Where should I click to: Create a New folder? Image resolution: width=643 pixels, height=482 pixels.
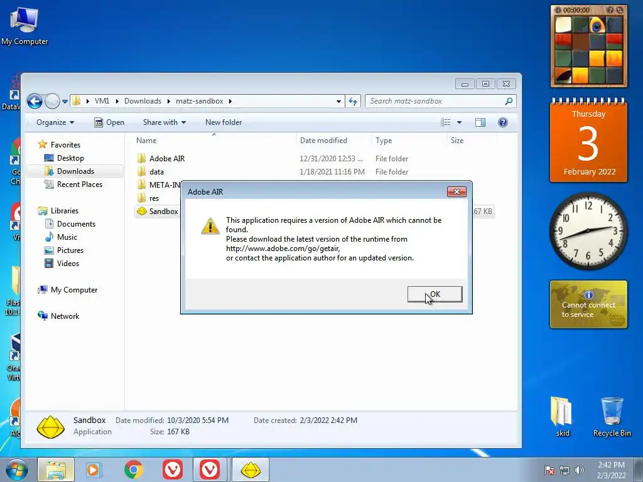[224, 122]
